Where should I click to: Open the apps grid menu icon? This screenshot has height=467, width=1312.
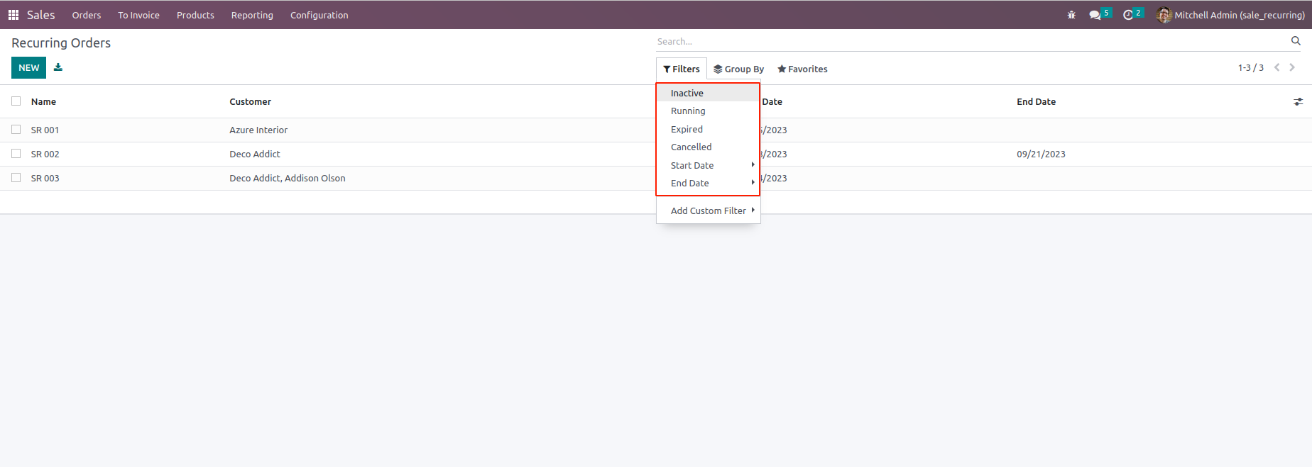tap(13, 15)
